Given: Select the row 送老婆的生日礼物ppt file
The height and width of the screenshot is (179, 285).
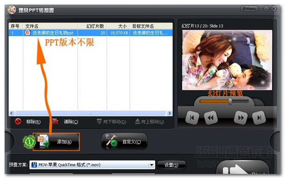Looking at the screenshot, I should point(91,33).
